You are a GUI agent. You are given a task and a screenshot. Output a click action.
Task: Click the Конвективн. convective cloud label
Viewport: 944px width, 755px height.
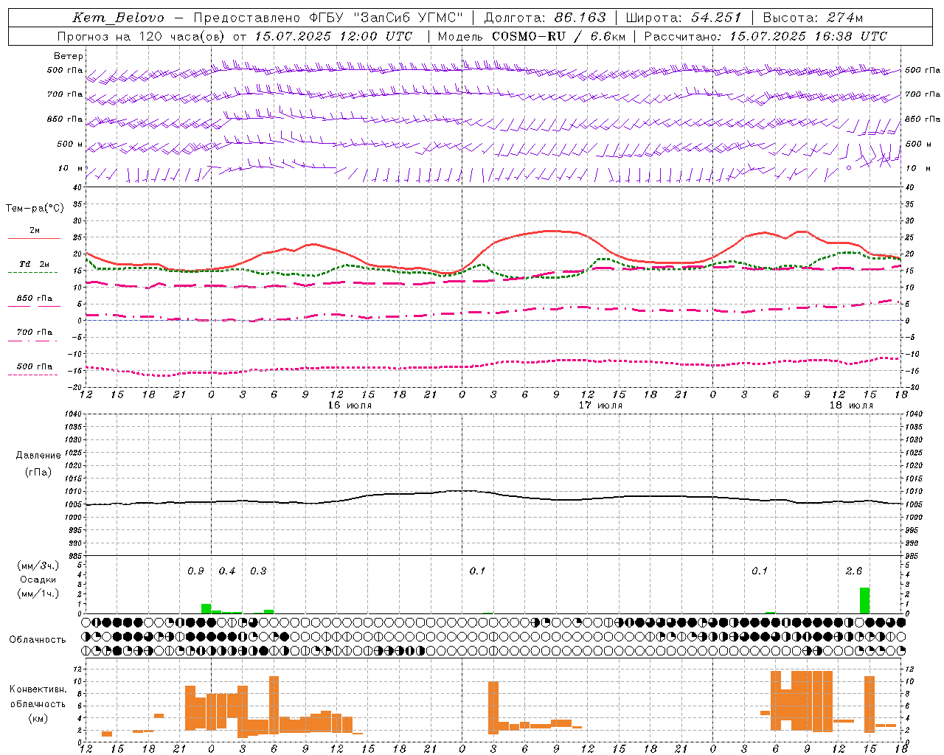pos(38,689)
